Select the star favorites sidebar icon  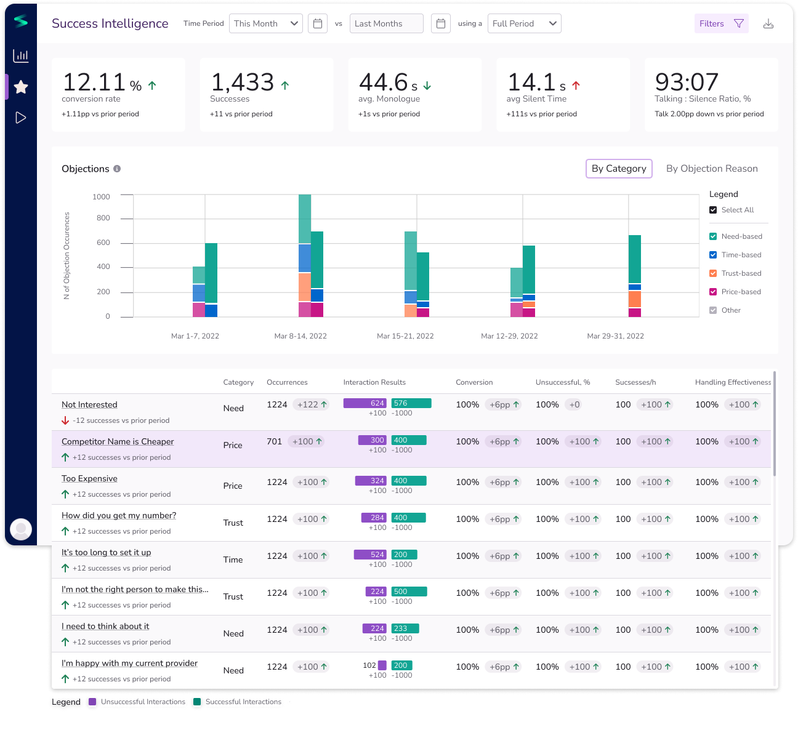click(x=21, y=87)
